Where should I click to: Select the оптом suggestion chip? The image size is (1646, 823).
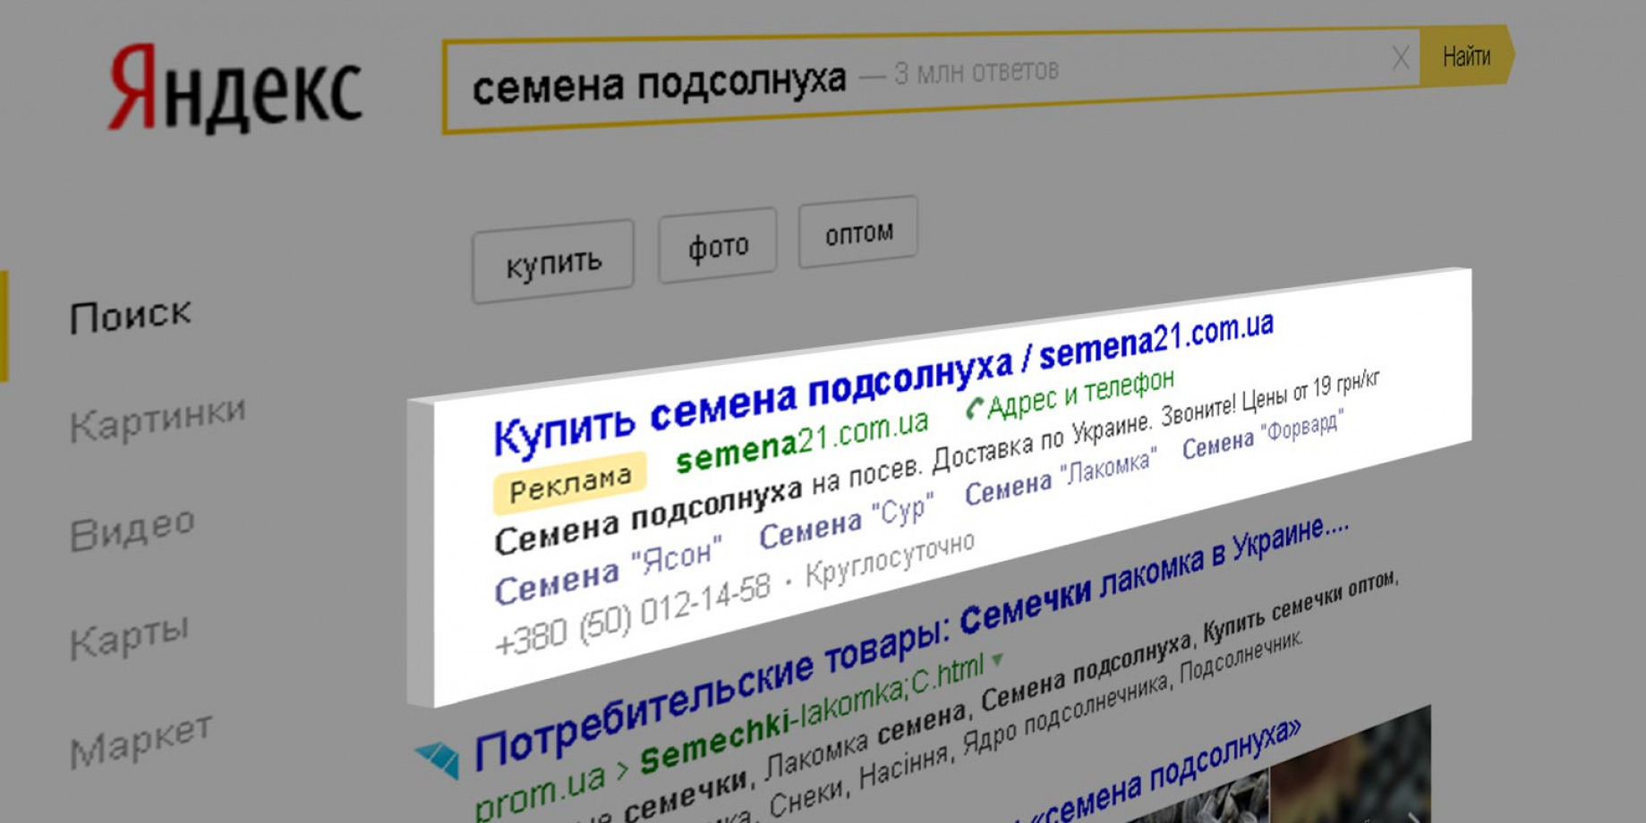pos(858,233)
